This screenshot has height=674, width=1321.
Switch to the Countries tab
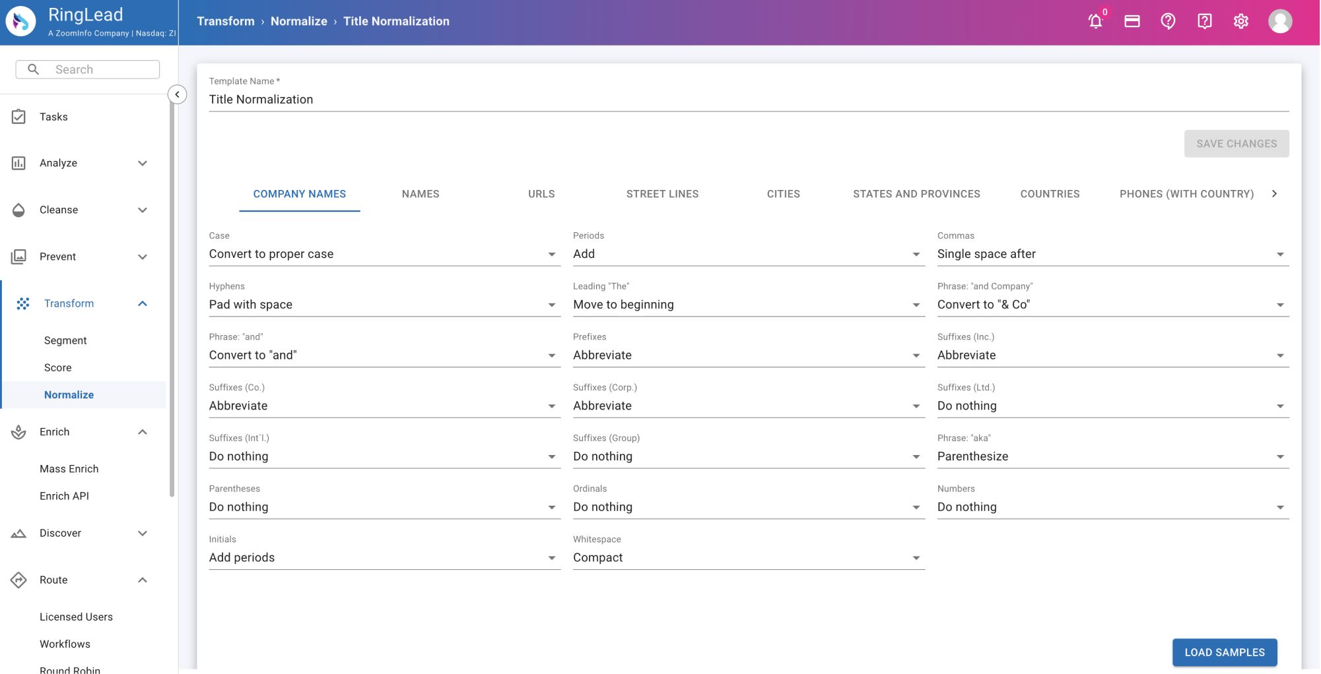(1050, 194)
